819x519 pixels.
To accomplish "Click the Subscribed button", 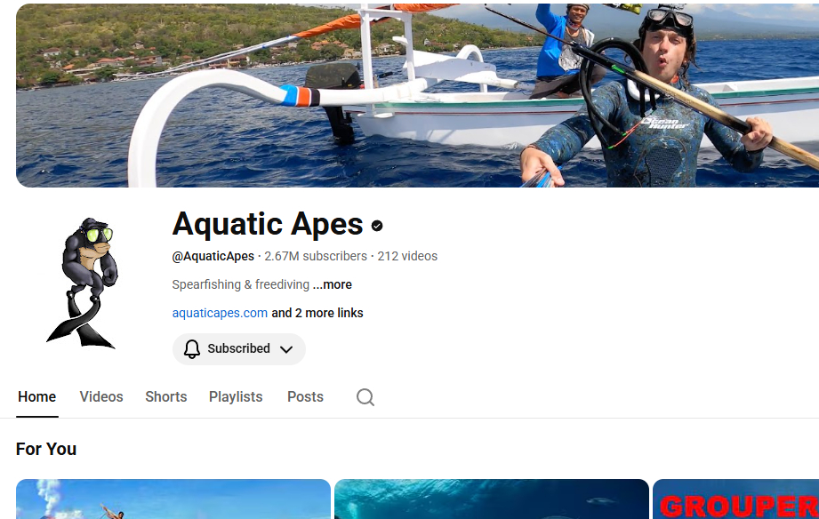I will tap(238, 349).
